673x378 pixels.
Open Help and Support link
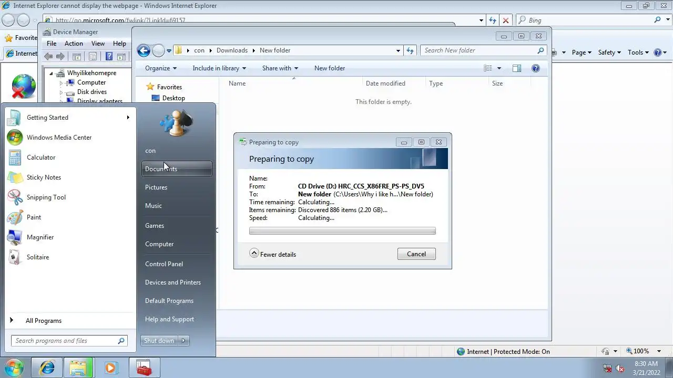[x=177, y=319]
